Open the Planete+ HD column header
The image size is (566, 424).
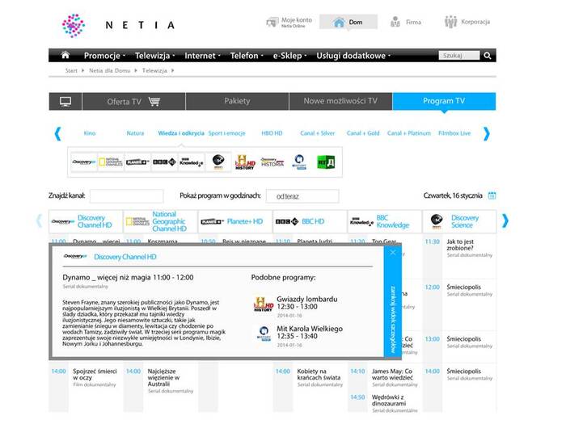(x=235, y=221)
